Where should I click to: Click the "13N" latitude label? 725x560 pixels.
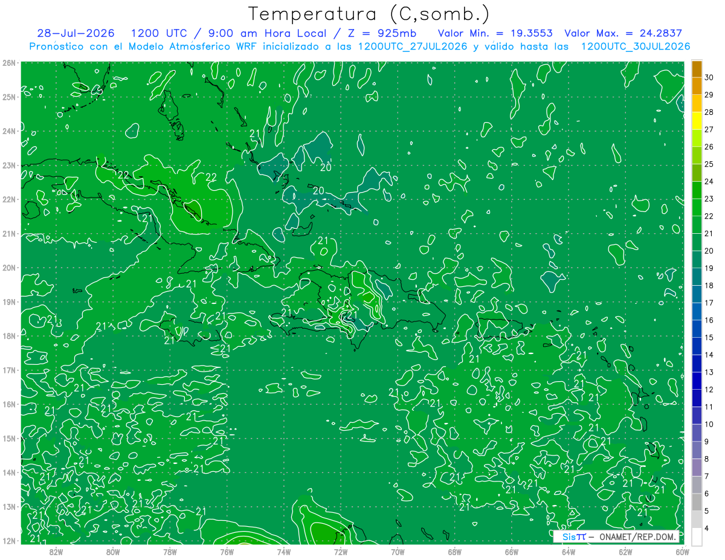click(x=8, y=506)
